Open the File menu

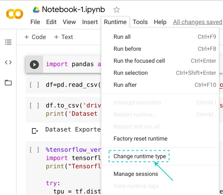[x=35, y=22]
